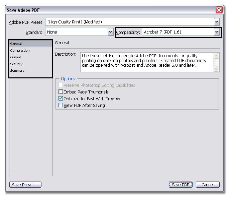Open the Adobe PDF Preset dropdown arrow

point(217,22)
